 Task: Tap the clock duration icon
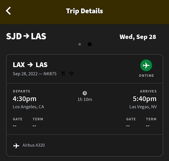(85, 93)
